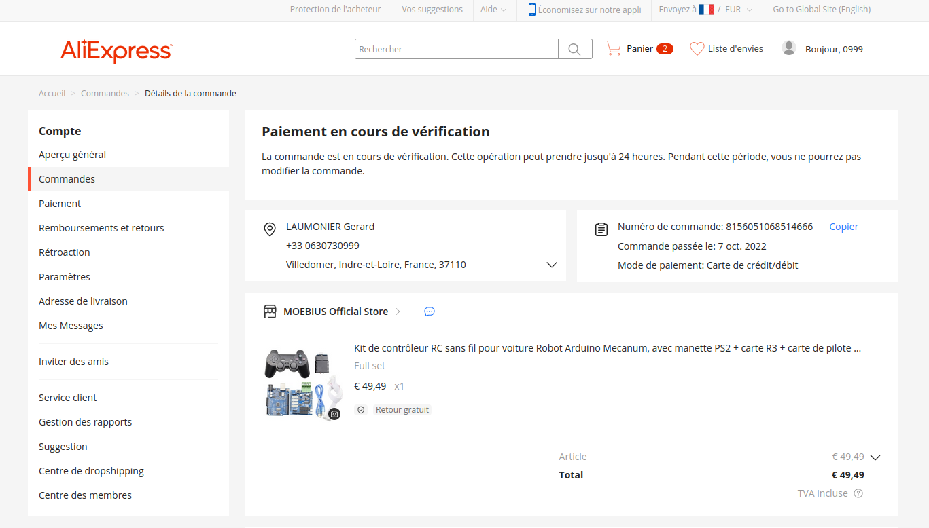Click the search magnifier icon

point(574,49)
